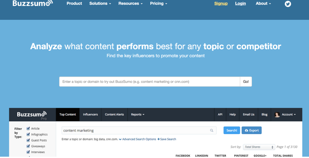Click the TOTAL SHARES column header
The image size is (309, 158).
[283, 156]
